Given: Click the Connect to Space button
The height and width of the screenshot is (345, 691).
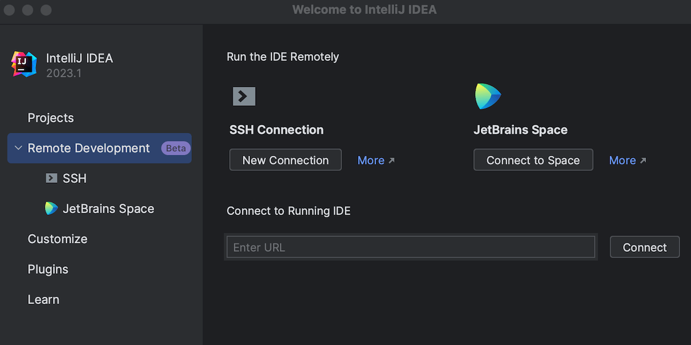Looking at the screenshot, I should 533,160.
